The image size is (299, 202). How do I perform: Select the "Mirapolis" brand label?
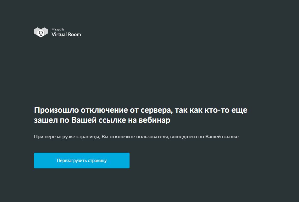(58, 29)
